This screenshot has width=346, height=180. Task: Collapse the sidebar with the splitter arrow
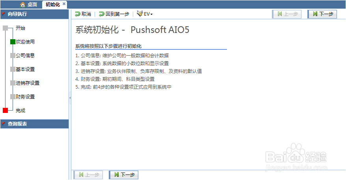click(70, 98)
